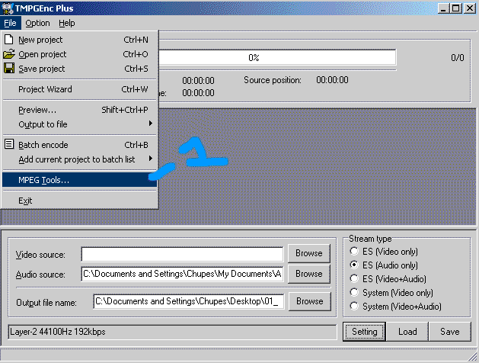Screen dimensions: 479x363
Task: Click the Load button
Action: (407, 332)
